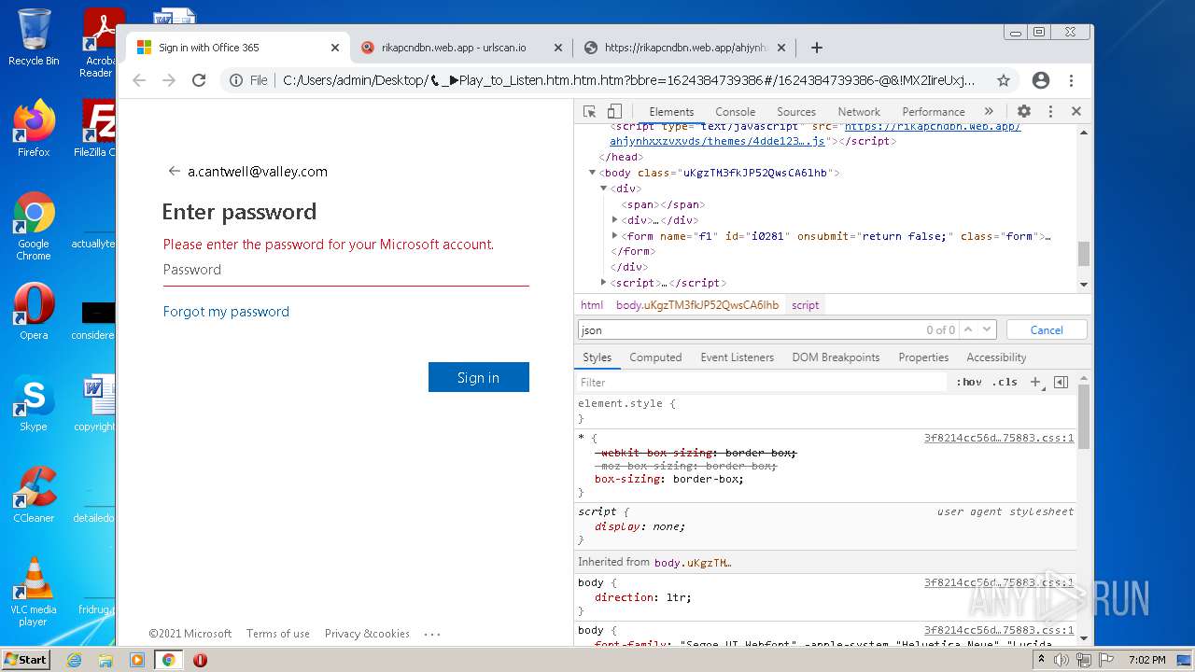Open CCleaner desktop shortcut
The height and width of the screenshot is (672, 1195).
[x=34, y=495]
